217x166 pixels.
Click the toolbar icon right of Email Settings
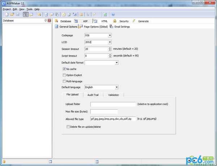pos(64,14)
